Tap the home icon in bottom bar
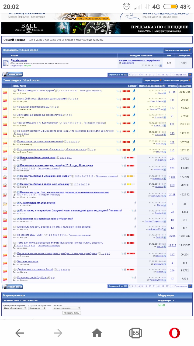This screenshot has height=346, width=194. (x=97, y=333)
